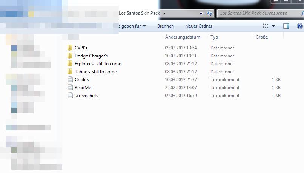Open the Freigeben für dropdown menu
The image size is (304, 173).
click(132, 26)
